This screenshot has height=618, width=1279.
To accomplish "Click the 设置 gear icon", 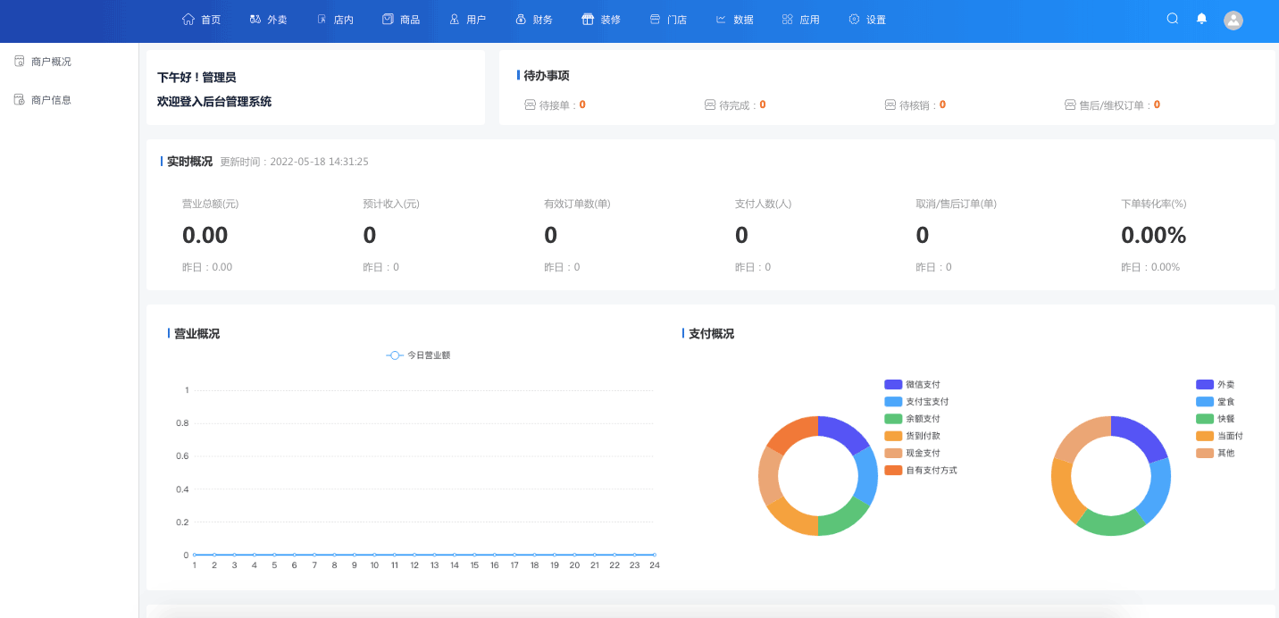I will pyautogui.click(x=854, y=19).
